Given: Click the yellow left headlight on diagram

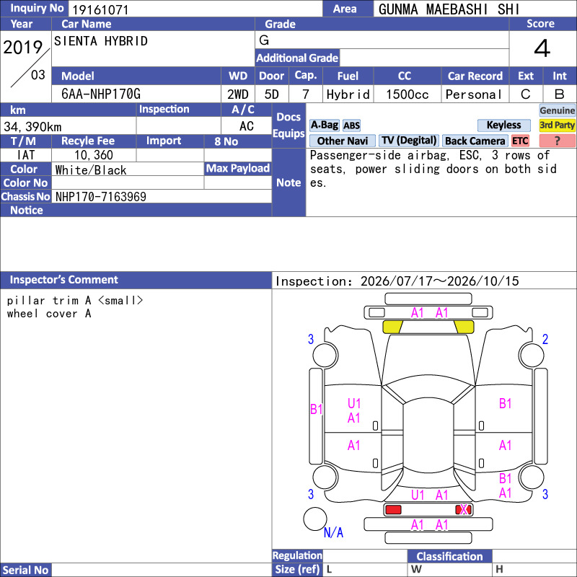Looking at the screenshot, I should [x=392, y=327].
